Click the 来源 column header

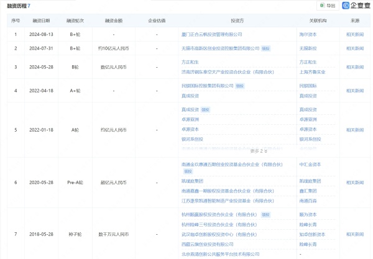355,20
